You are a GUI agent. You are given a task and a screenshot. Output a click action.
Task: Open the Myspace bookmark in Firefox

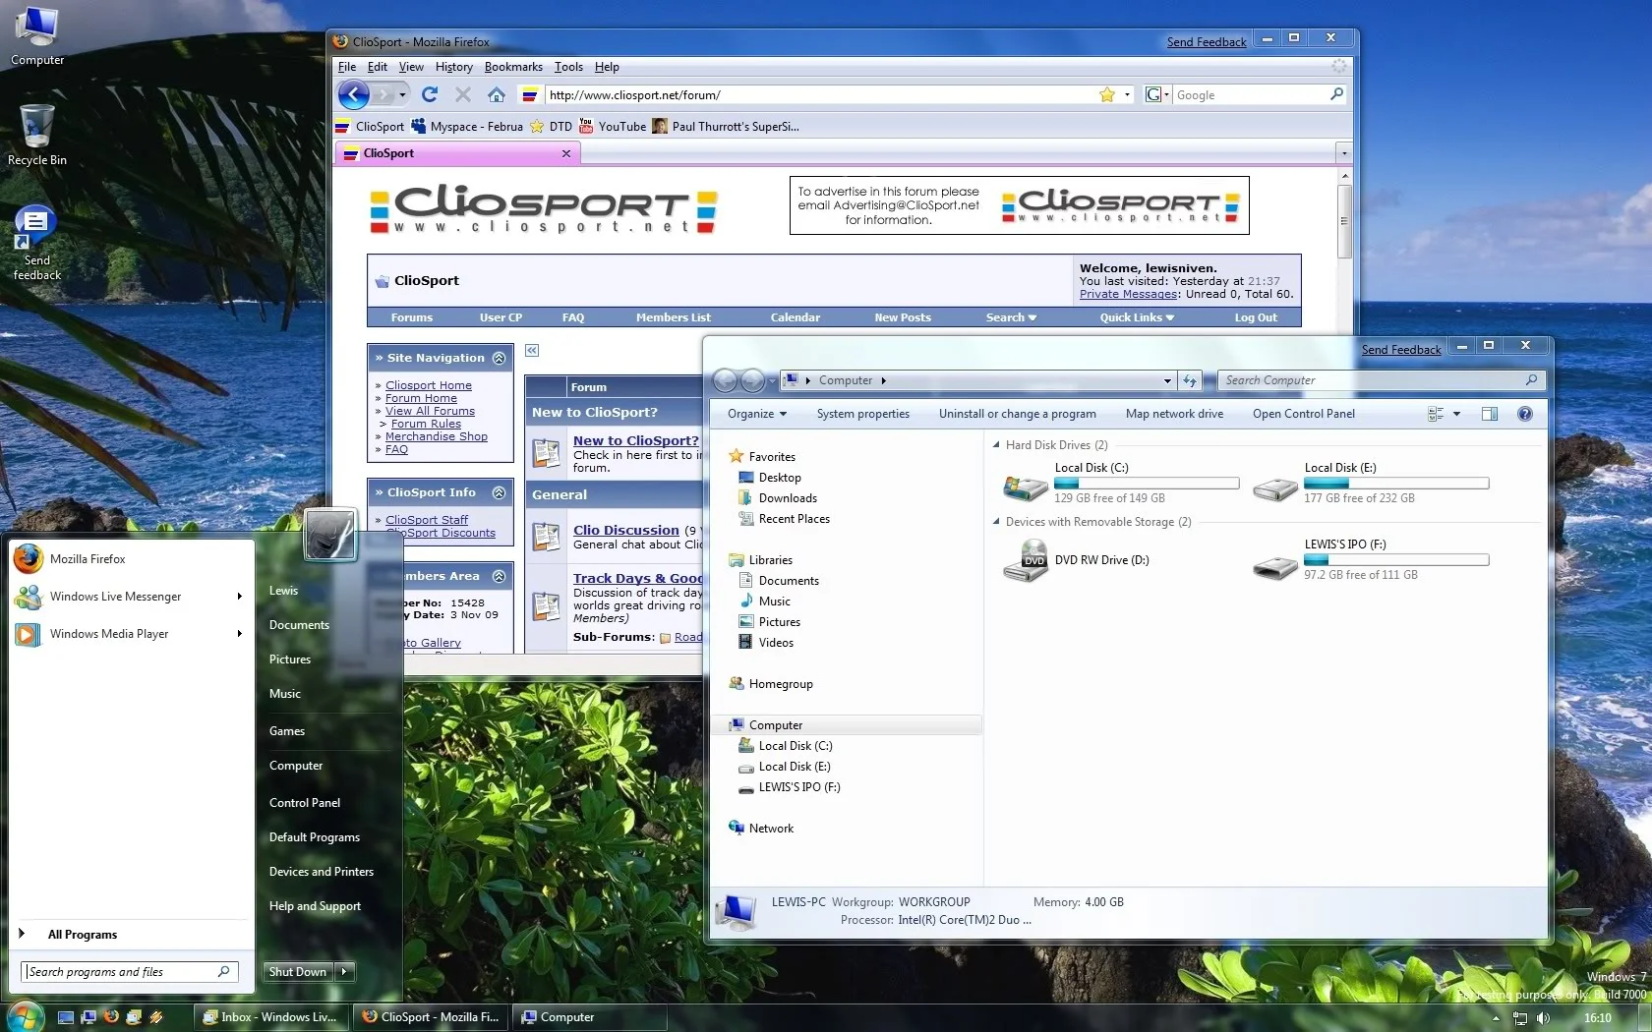click(x=467, y=126)
